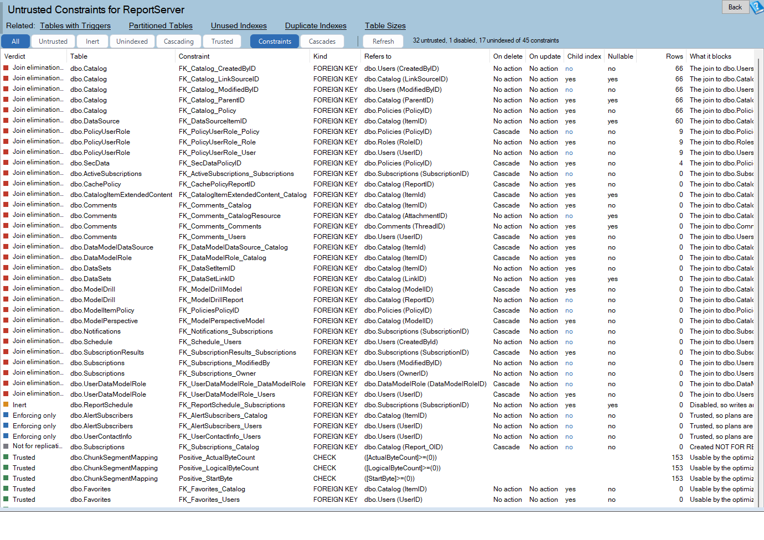
Task: Switch to the Cascades view tab
Action: 322,41
